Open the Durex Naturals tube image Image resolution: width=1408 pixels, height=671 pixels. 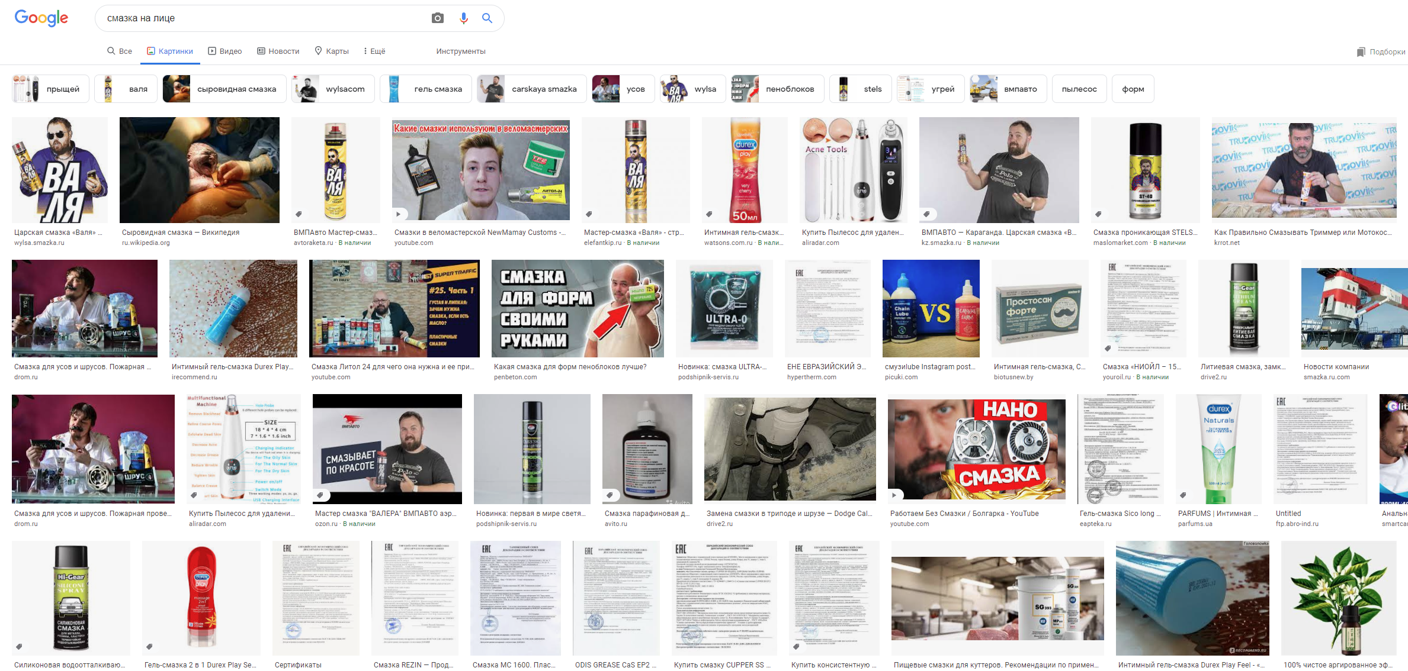tap(1219, 449)
